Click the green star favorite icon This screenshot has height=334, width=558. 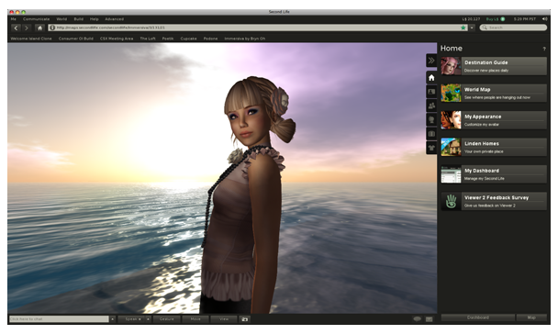(463, 28)
